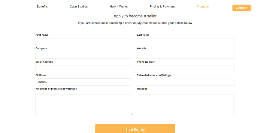Click the Email Address field
The height and width of the screenshot is (133, 270).
(84, 69)
